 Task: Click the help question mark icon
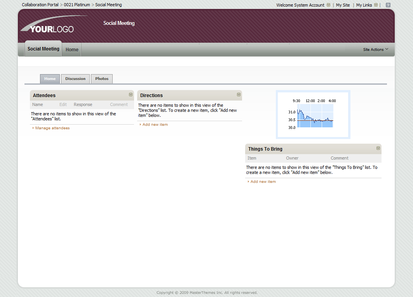click(388, 5)
